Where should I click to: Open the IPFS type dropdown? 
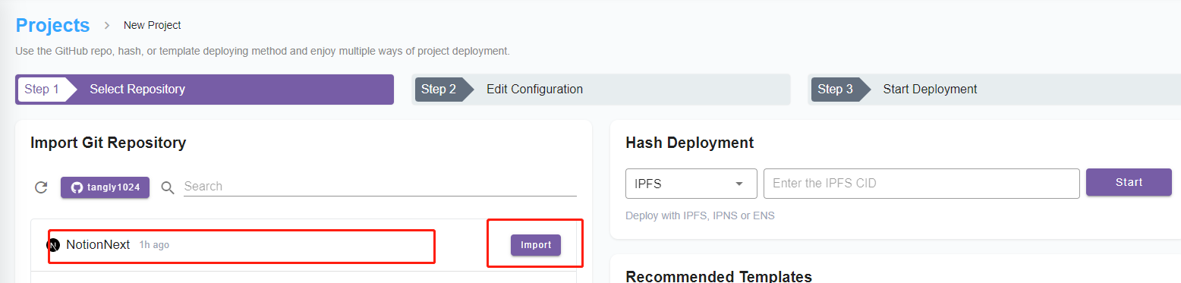pyautogui.click(x=691, y=184)
